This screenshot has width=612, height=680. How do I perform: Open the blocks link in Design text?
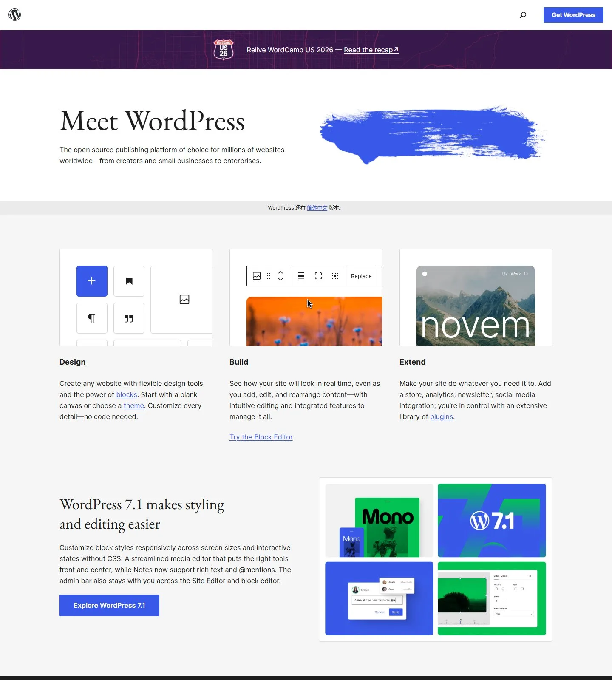point(127,394)
